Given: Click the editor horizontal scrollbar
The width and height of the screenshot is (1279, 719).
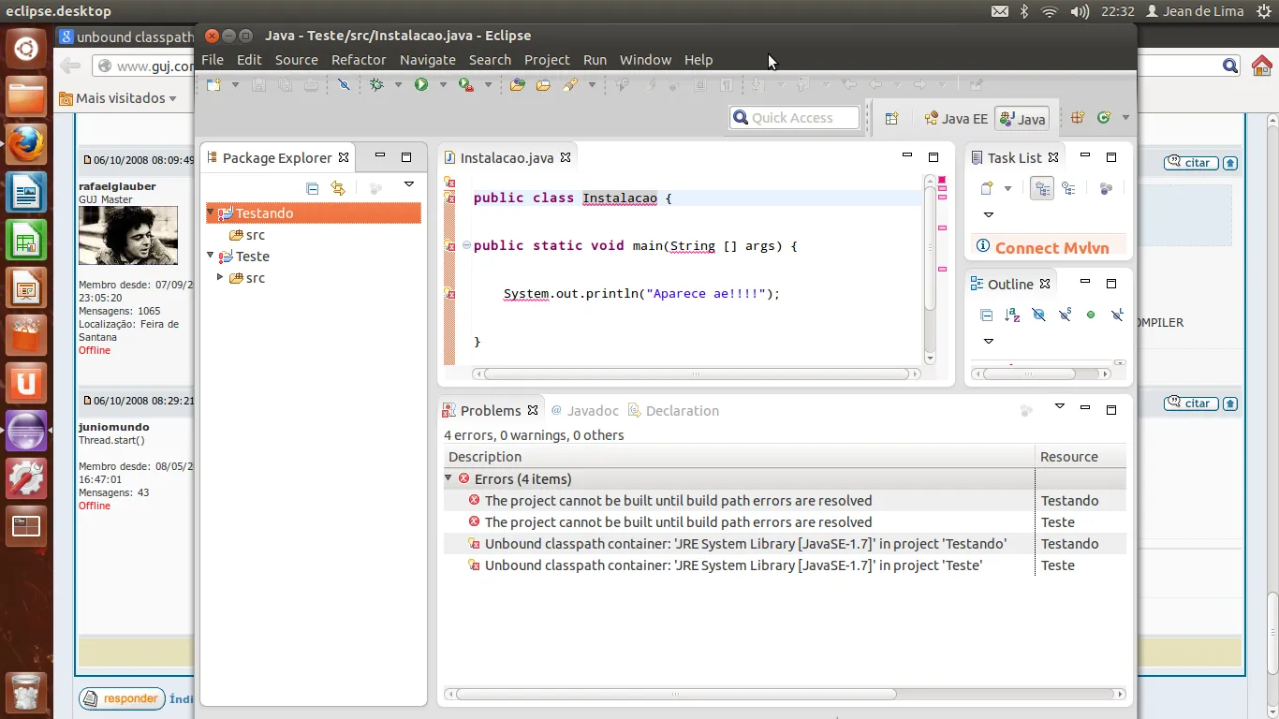Looking at the screenshot, I should 695,374.
